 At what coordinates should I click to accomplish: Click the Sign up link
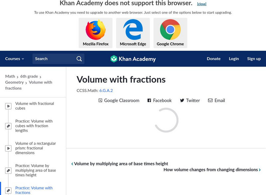click(x=254, y=59)
